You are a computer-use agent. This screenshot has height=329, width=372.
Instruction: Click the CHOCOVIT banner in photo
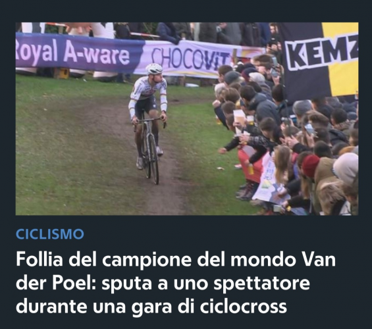[188, 59]
